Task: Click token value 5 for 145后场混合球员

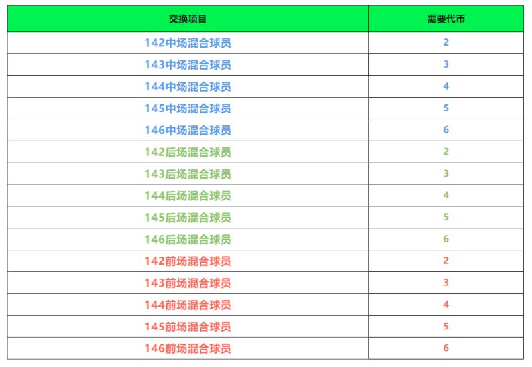Action: tap(446, 217)
